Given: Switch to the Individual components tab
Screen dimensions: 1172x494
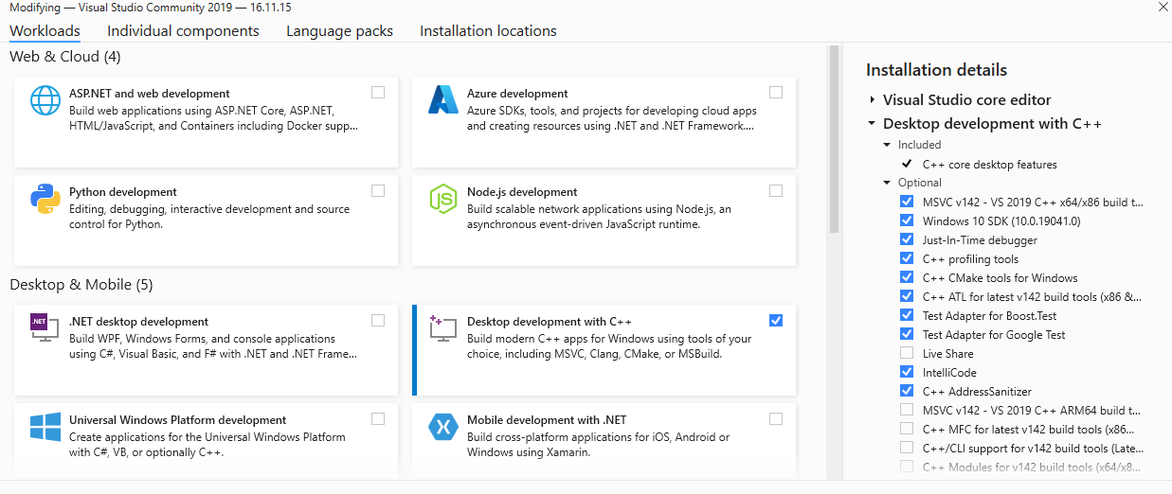Looking at the screenshot, I should [x=183, y=31].
